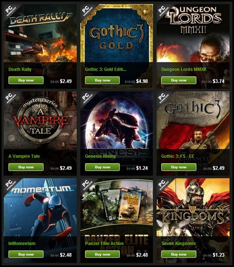Click Buy now for Death Rally
This screenshot has height=267, width=234.
point(26,81)
